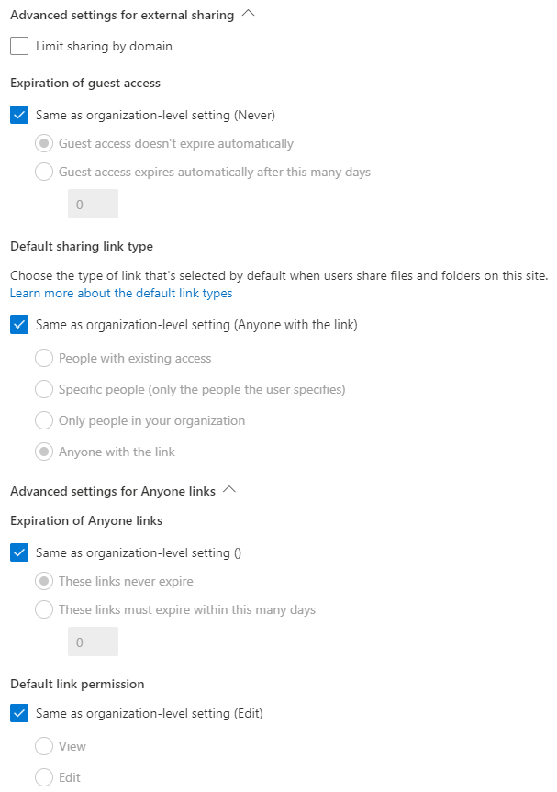Image resolution: width=557 pixels, height=792 pixels.
Task: Select These links must expire within days
Action: [x=44, y=609]
